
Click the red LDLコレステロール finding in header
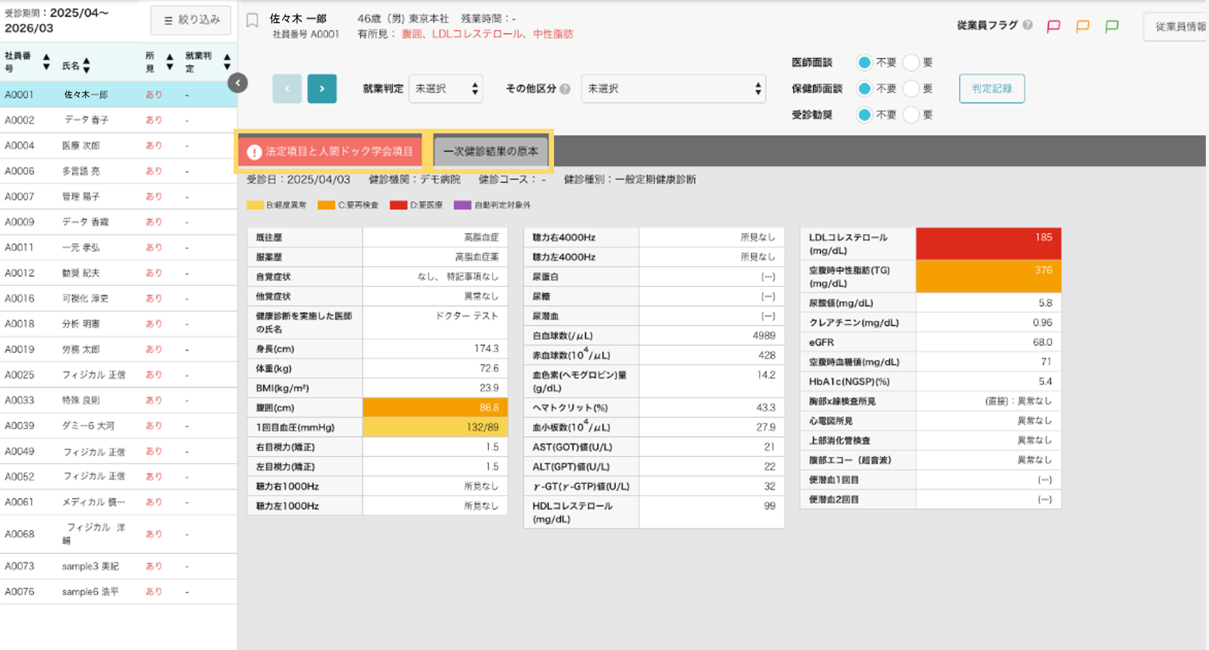coord(477,33)
